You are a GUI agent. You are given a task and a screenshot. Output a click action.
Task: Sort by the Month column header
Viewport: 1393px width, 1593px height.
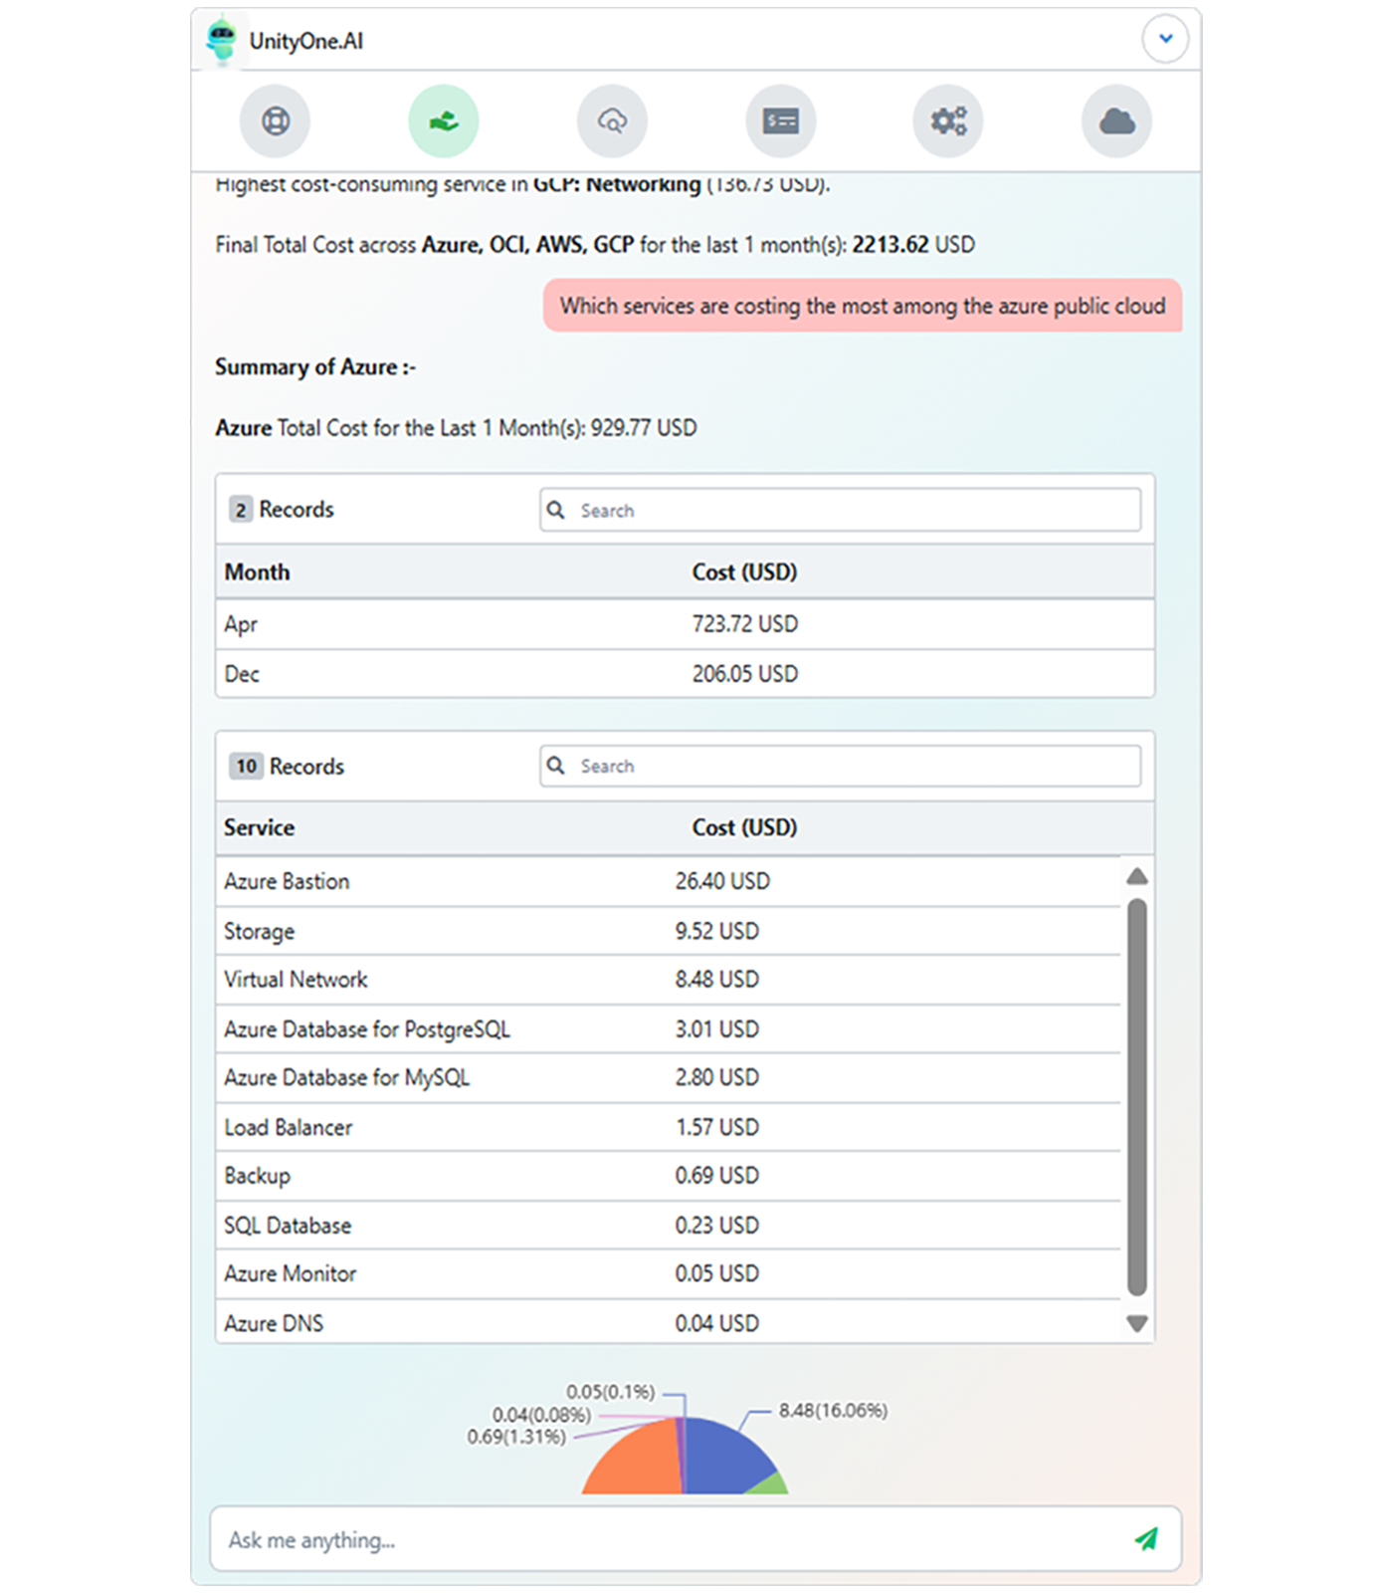[257, 572]
